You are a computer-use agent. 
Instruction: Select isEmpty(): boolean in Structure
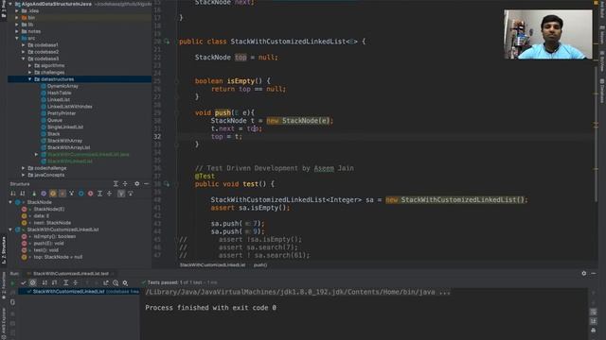(55, 236)
